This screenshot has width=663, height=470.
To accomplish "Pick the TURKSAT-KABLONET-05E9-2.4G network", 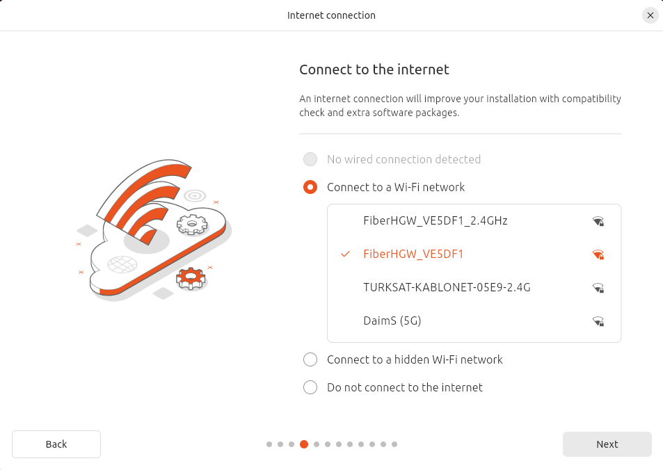I will pyautogui.click(x=447, y=287).
